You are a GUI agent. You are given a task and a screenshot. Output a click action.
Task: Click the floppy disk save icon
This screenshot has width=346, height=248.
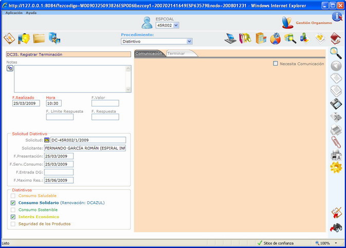pos(336,103)
